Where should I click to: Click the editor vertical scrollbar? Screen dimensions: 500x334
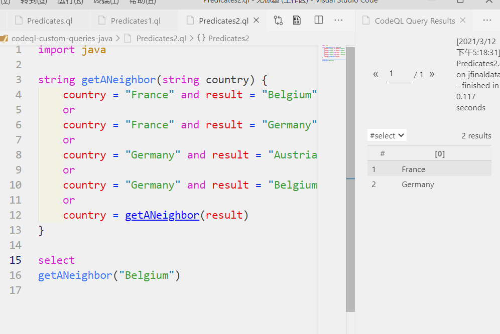click(350, 179)
